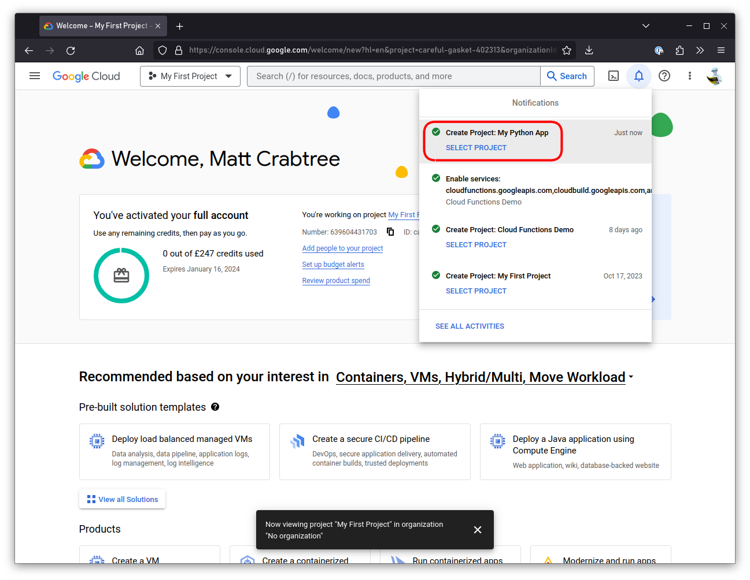This screenshot has height=580, width=750.
Task: Open the account avatar menu
Action: pyautogui.click(x=714, y=76)
